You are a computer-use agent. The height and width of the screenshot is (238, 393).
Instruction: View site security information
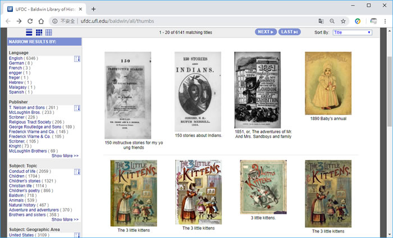click(x=54, y=21)
